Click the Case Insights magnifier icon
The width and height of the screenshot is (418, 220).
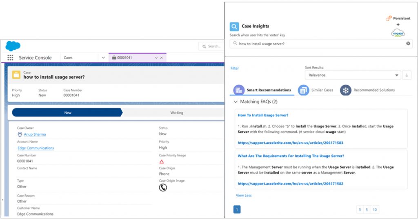point(234,26)
